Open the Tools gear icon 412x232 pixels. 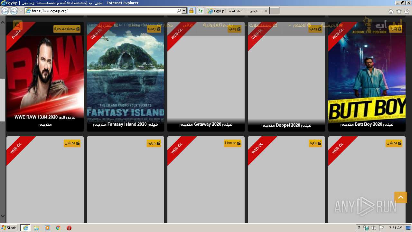coord(407,11)
